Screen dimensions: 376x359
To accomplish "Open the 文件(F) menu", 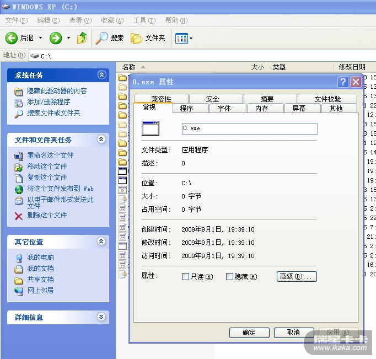I will click(17, 20).
